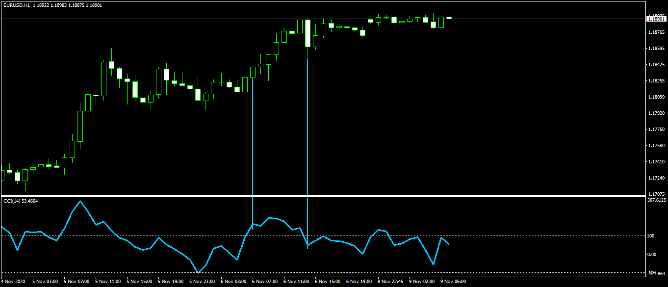Click the 1.18425 price axis value

click(656, 65)
